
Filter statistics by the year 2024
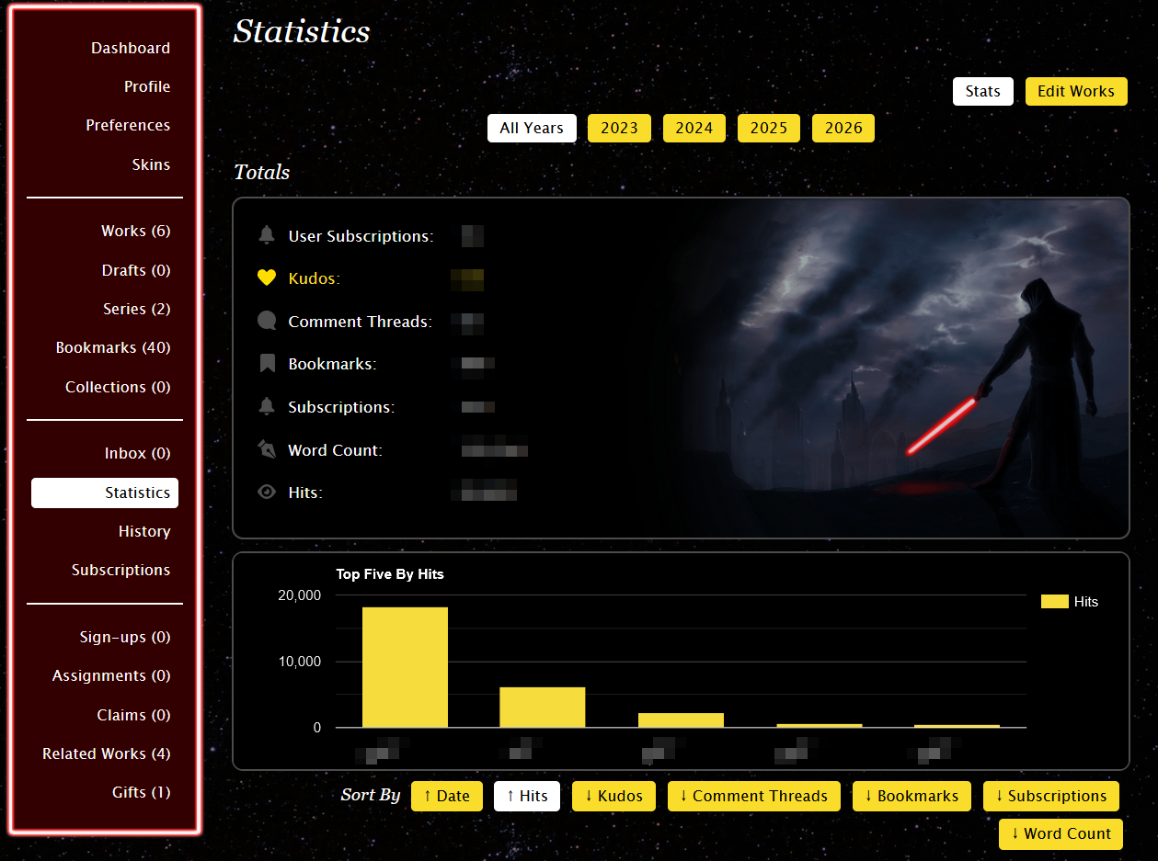694,128
